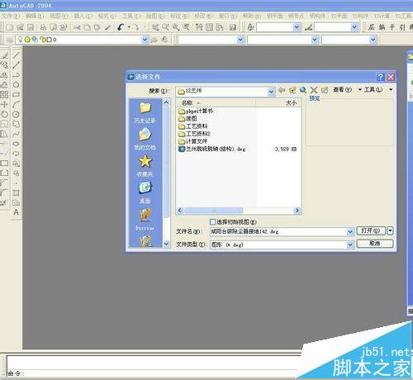Sort files by Size column header
413x380 pixels.
pyautogui.click(x=278, y=102)
